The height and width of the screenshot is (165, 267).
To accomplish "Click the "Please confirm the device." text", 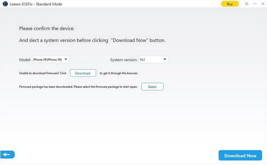I will coord(47,28).
